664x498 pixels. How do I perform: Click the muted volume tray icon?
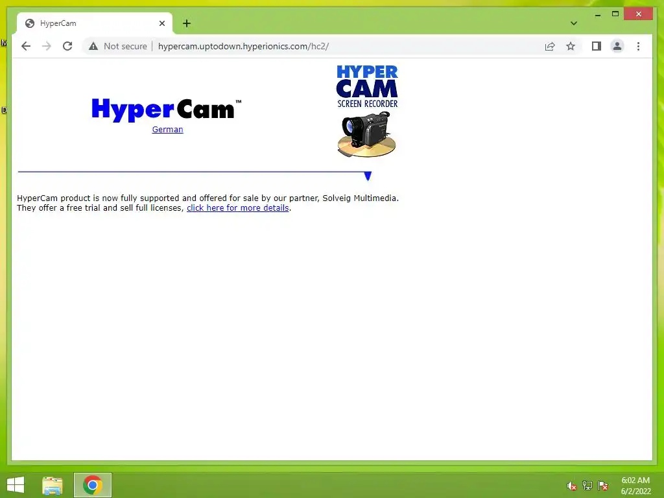pos(572,486)
